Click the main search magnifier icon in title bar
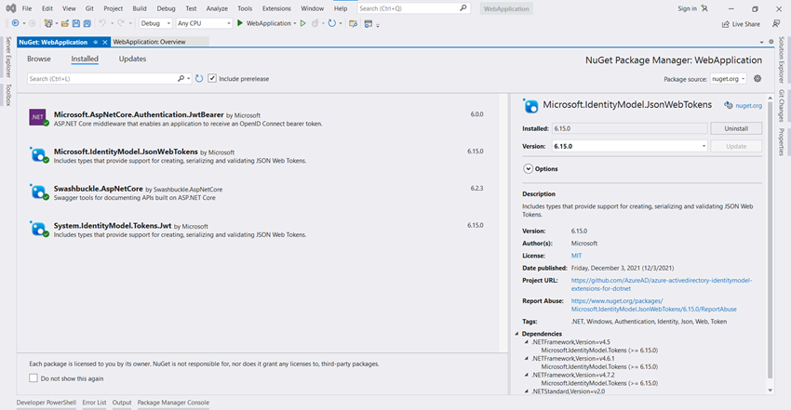The image size is (791, 410). (463, 8)
